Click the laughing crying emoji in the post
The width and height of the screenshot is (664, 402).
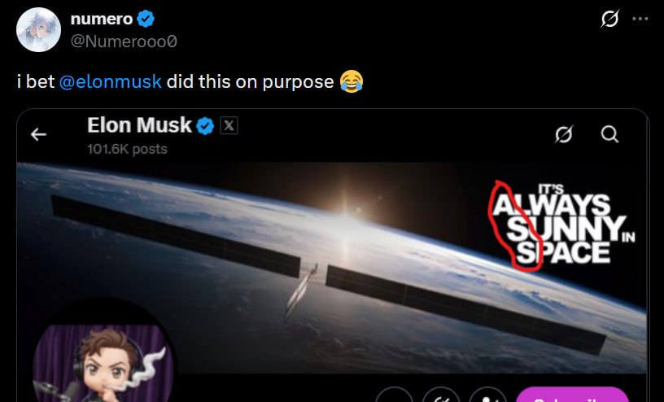point(352,82)
